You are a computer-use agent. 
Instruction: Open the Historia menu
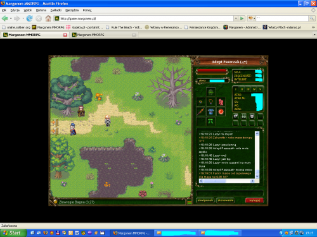click(x=41, y=10)
